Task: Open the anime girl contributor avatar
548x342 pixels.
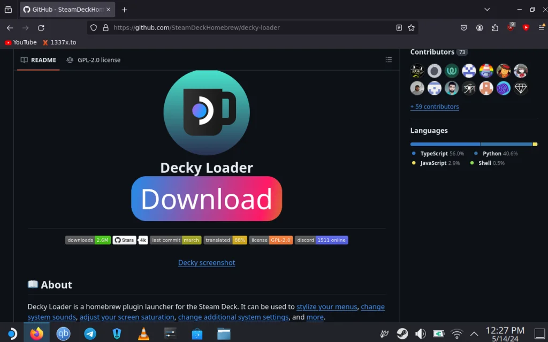Action: tap(521, 71)
